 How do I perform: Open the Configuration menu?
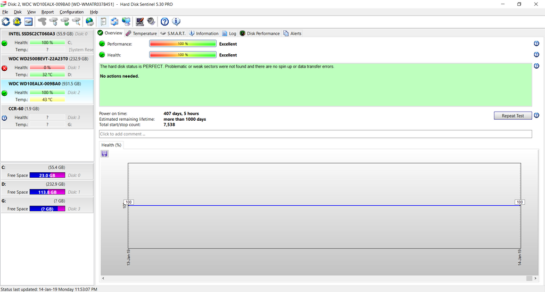coord(72,12)
